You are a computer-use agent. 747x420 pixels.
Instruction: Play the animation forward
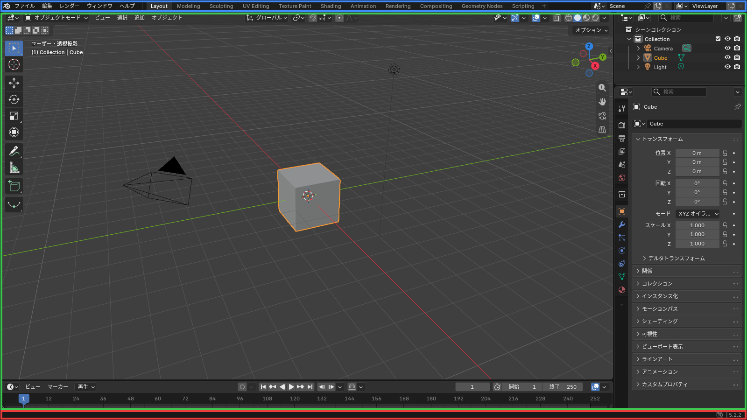(x=291, y=387)
